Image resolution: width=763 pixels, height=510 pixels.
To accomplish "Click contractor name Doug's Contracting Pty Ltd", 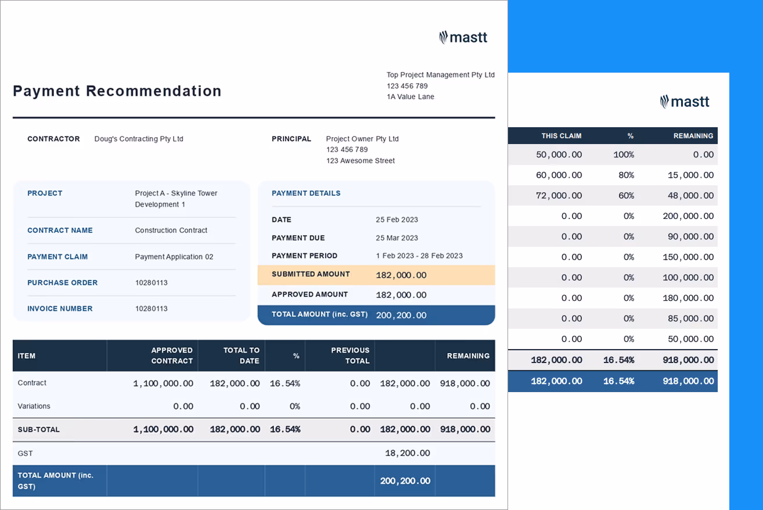I will tap(139, 139).
